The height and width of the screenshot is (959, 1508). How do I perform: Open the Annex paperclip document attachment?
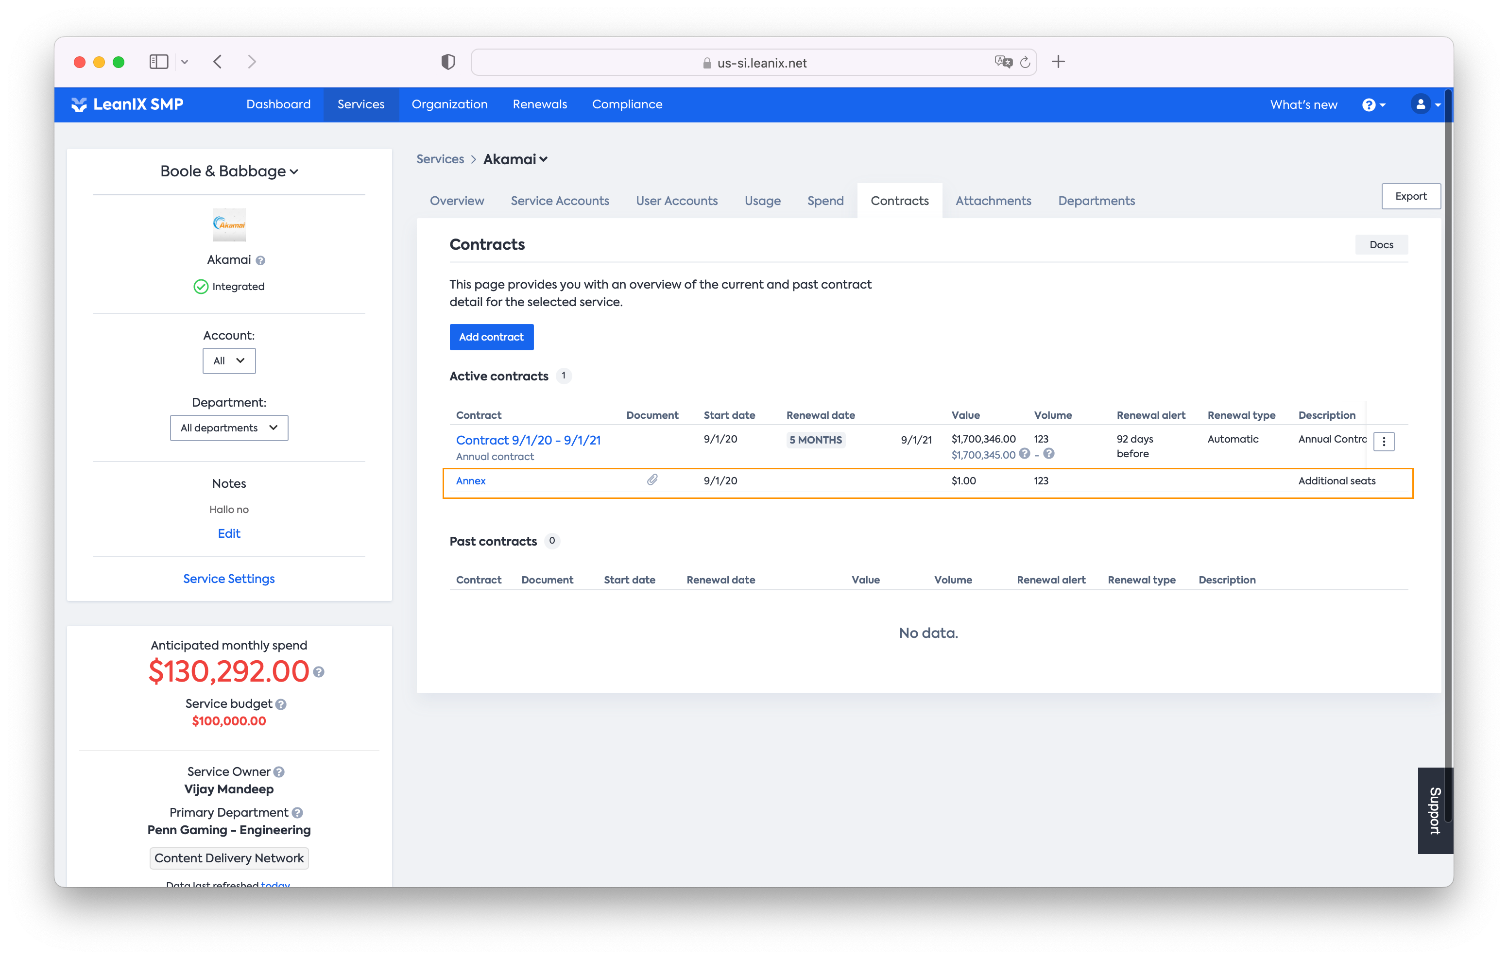click(652, 480)
